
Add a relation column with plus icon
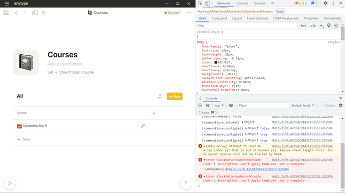click(154, 113)
